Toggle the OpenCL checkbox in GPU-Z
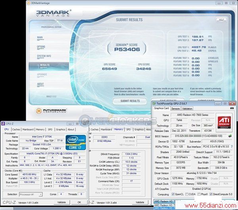 [x=173, y=194]
